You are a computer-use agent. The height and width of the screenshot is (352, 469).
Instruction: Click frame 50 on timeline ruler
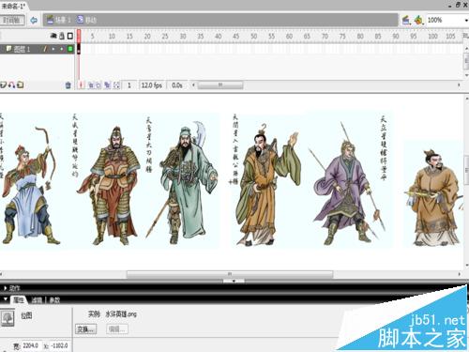click(x=254, y=37)
